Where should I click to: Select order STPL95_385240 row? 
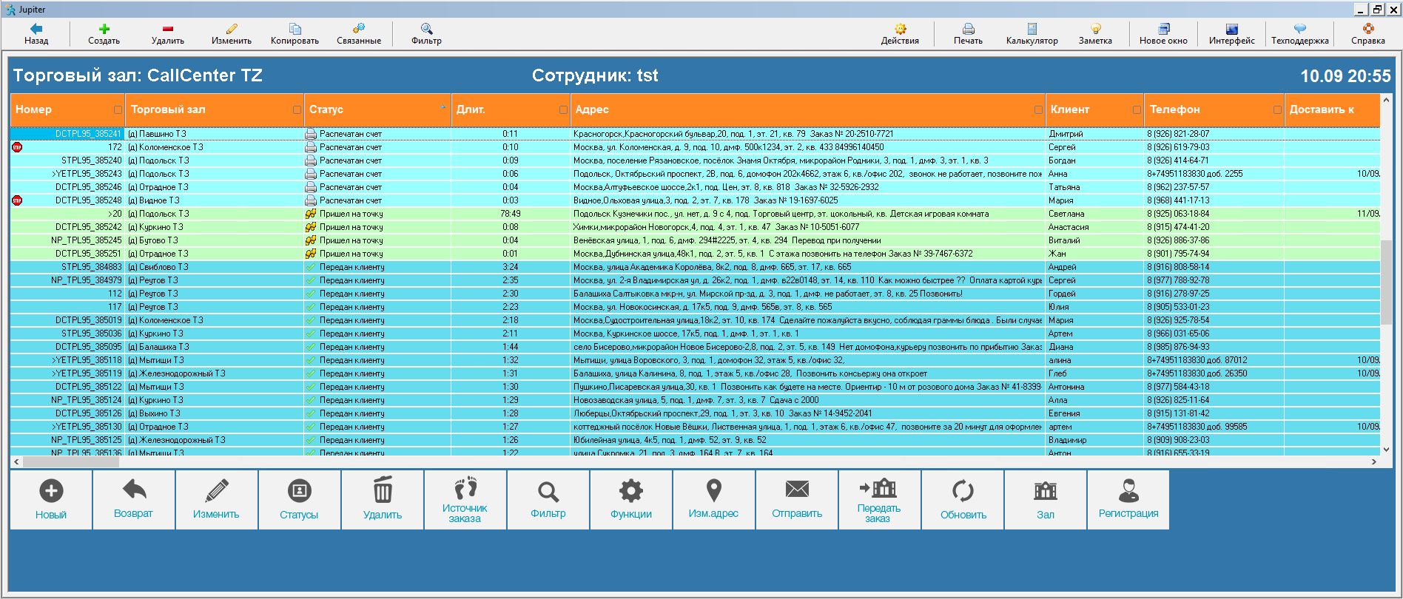point(695,160)
